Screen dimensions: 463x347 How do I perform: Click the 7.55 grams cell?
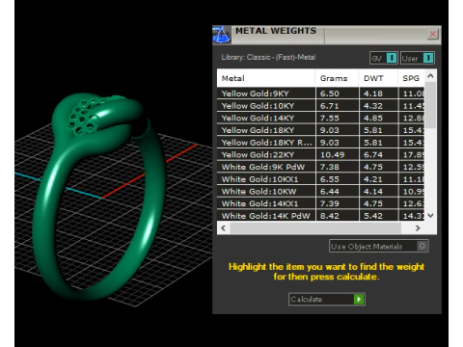pos(338,118)
